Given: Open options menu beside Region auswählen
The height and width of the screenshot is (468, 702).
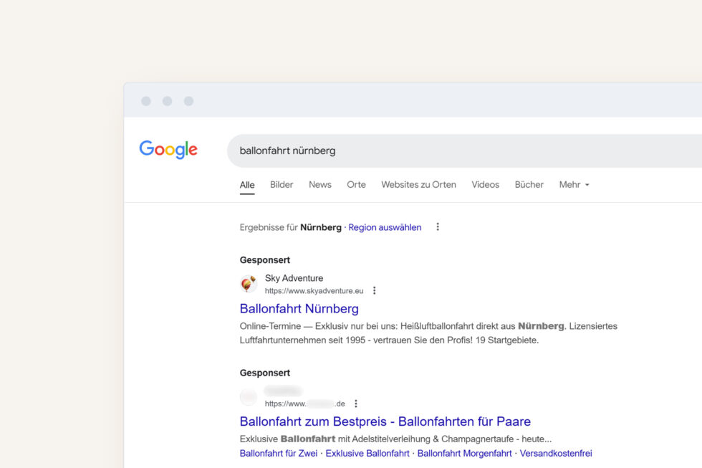Looking at the screenshot, I should point(438,227).
